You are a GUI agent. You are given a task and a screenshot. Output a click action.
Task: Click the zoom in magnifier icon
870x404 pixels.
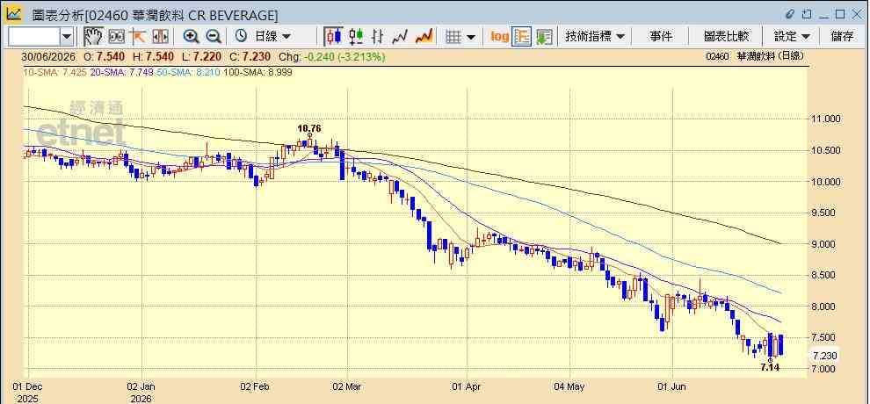point(192,37)
